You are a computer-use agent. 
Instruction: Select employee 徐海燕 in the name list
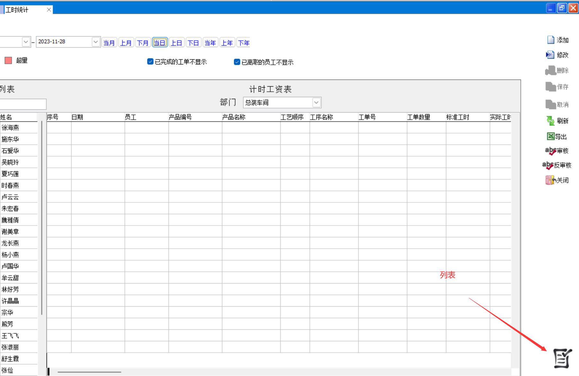point(11,128)
